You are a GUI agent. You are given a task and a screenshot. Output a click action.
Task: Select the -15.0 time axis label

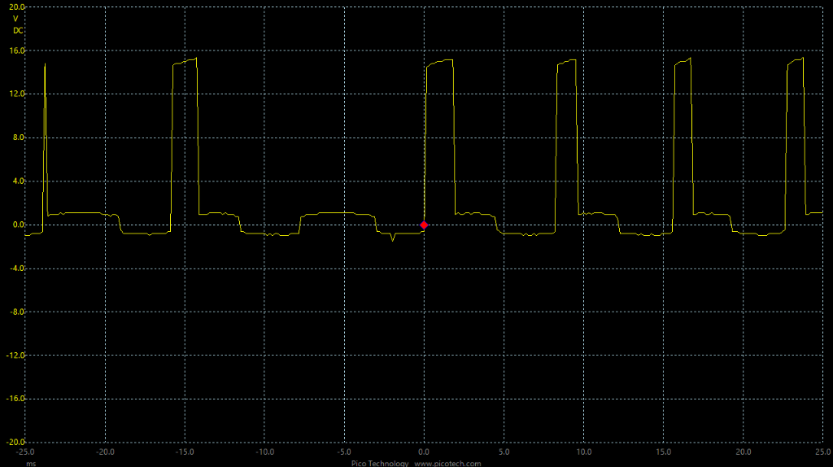[185, 451]
